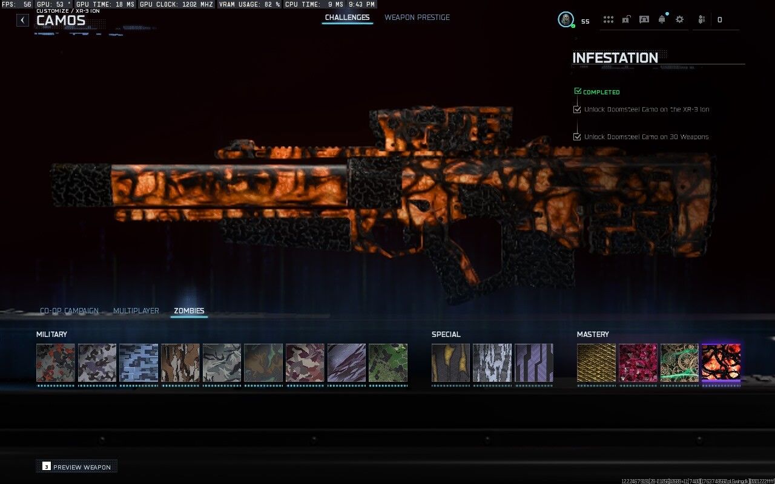Select the yellow-gray Special camo
Image resolution: width=775 pixels, height=484 pixels.
click(x=450, y=363)
